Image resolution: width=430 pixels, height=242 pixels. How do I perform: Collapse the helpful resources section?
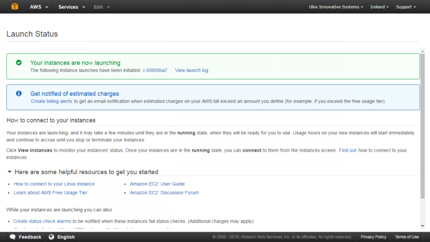[9, 172]
